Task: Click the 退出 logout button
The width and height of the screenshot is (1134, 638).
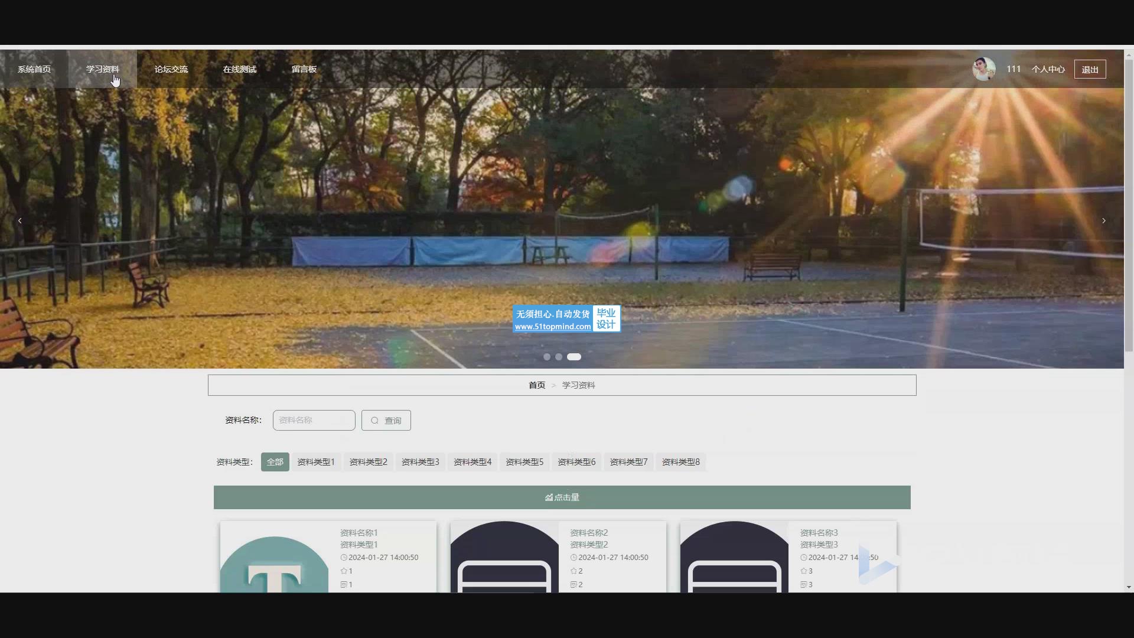Action: [1090, 69]
